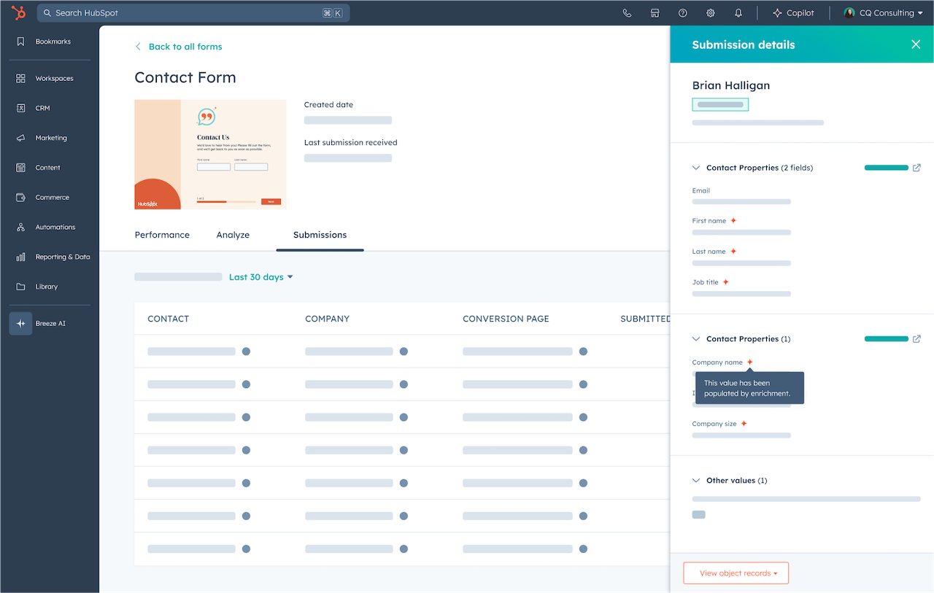Open the settings gear icon

coord(709,12)
